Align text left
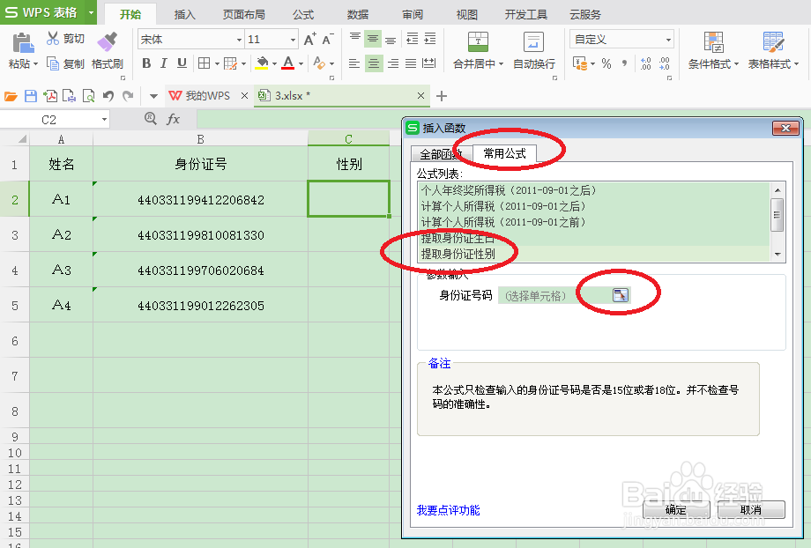This screenshot has height=548, width=811. tap(354, 63)
